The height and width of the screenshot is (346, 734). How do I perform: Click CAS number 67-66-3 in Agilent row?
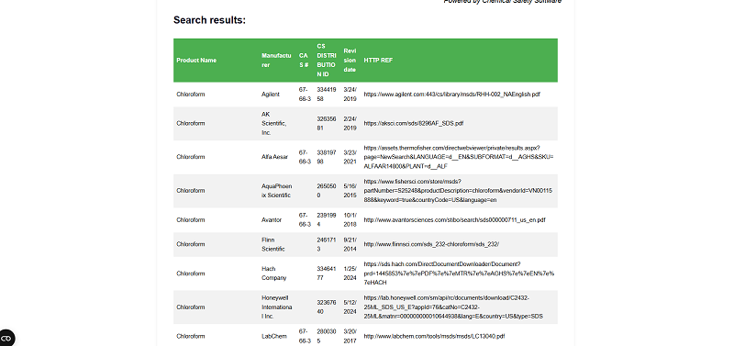[305, 95]
